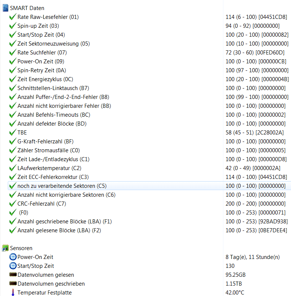Click checkmark icon for Anzahl gelesene Blöcke (F2)

click(13, 230)
